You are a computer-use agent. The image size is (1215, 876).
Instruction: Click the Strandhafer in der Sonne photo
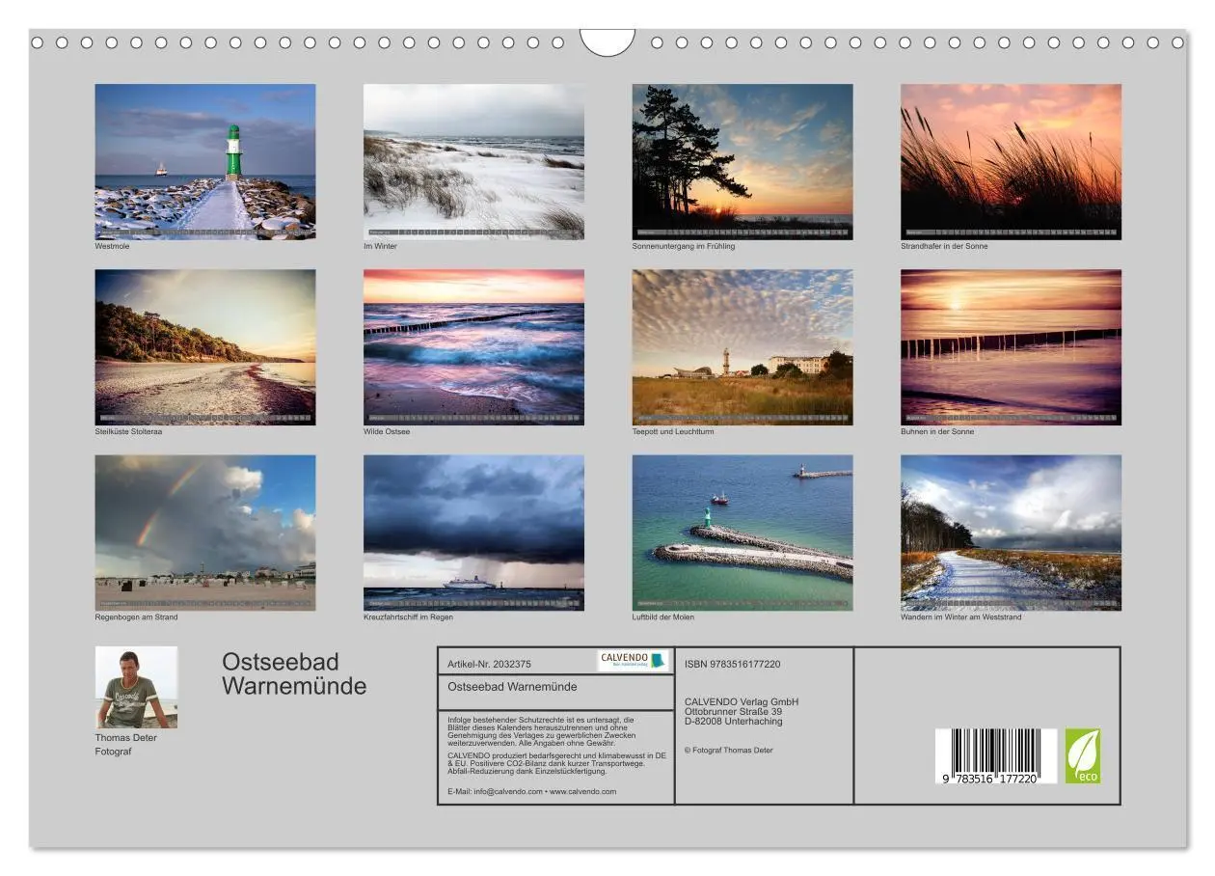click(1011, 161)
